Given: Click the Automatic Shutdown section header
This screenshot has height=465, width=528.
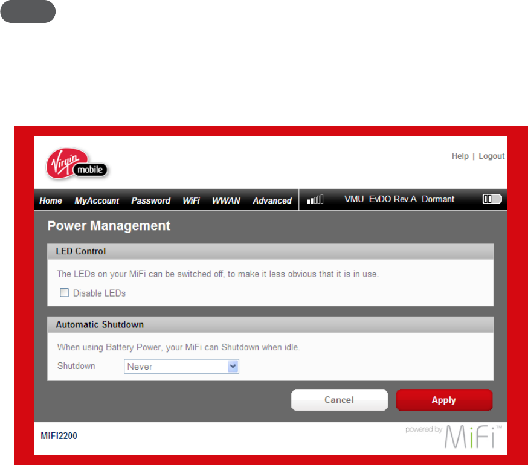Looking at the screenshot, I should coord(271,324).
